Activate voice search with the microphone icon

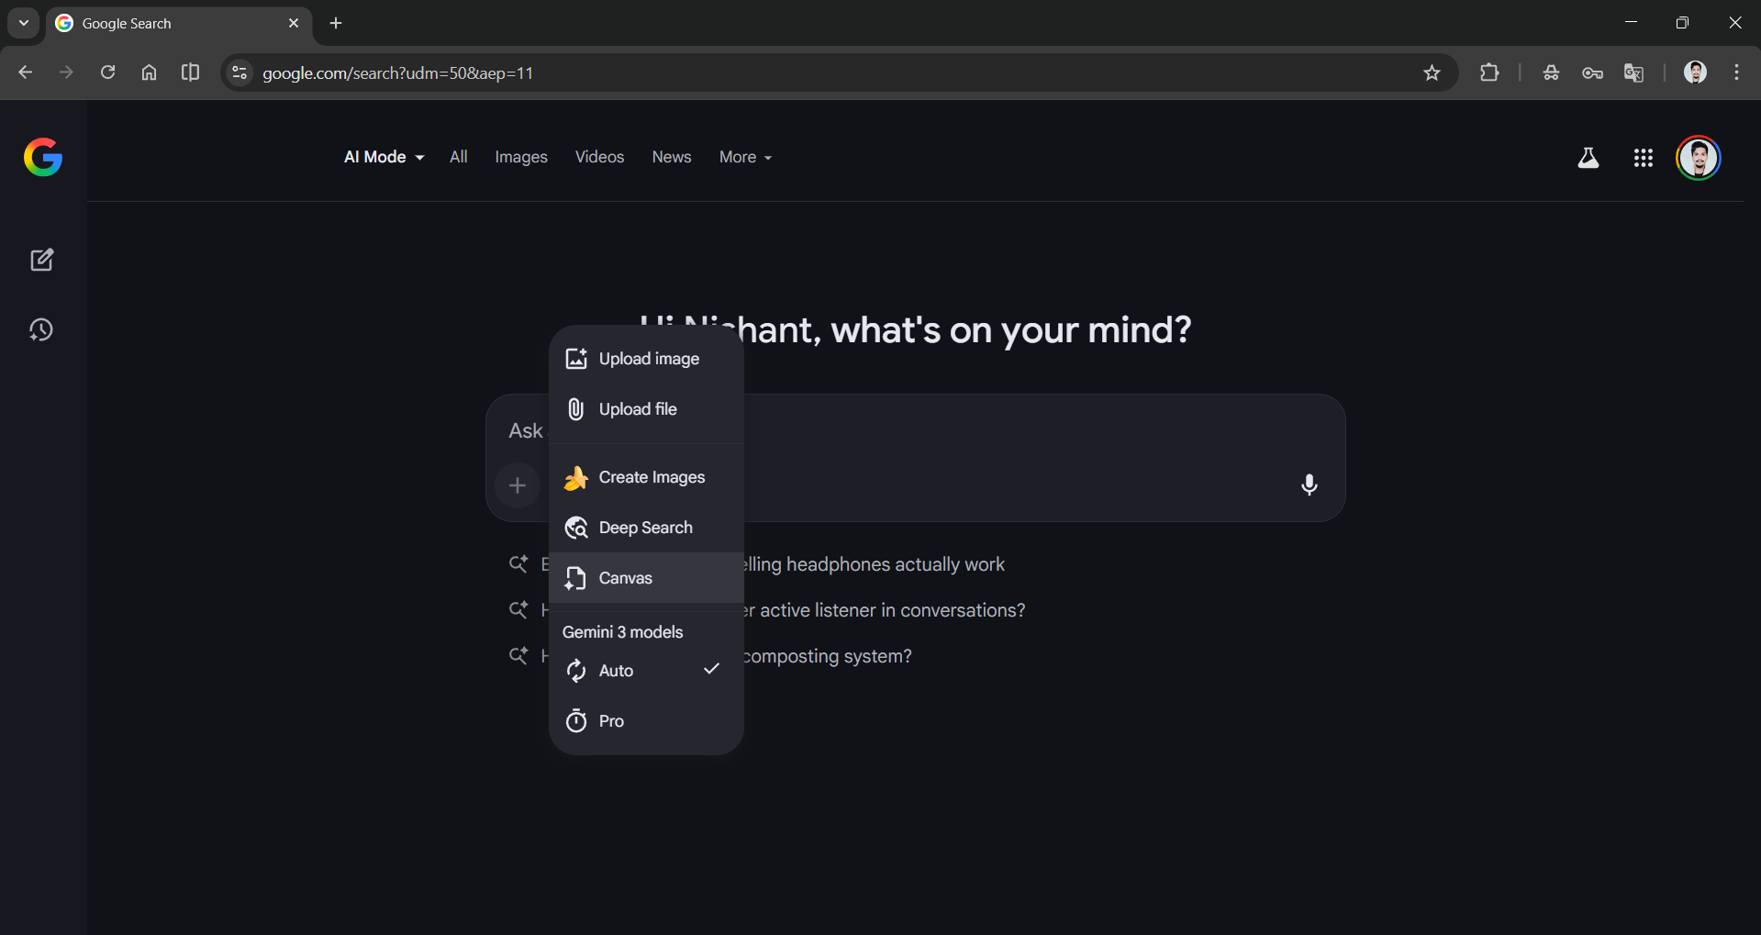coord(1309,484)
